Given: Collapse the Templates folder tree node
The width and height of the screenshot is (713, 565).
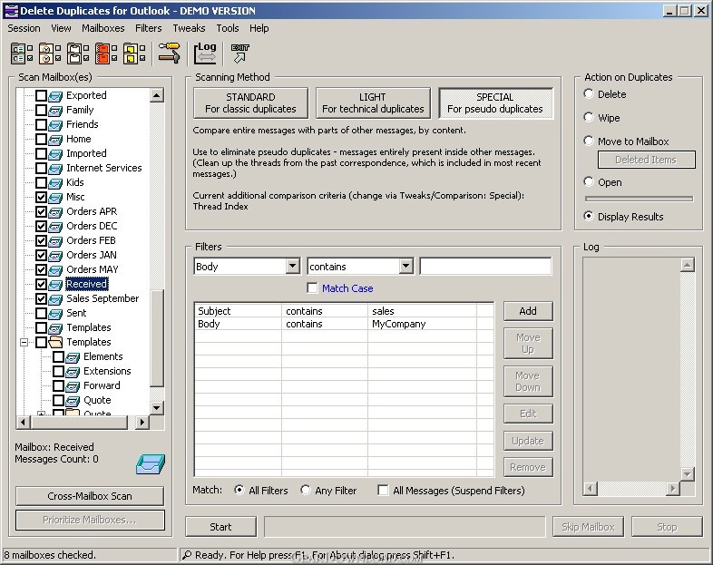Looking at the screenshot, I should click(24, 342).
